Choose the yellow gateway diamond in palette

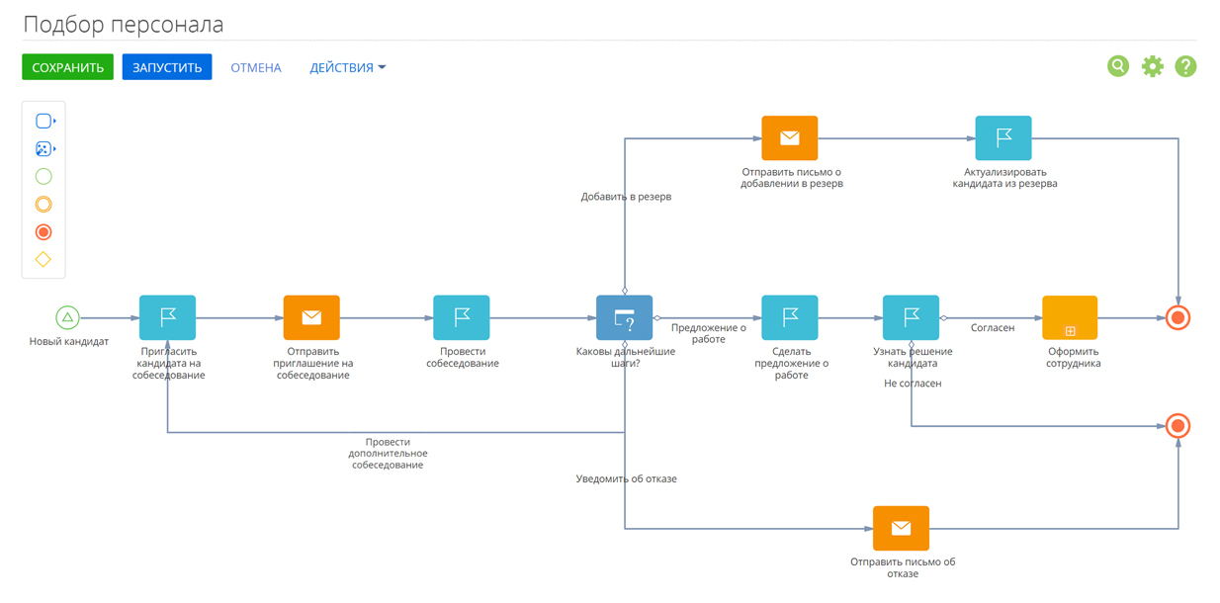44,260
